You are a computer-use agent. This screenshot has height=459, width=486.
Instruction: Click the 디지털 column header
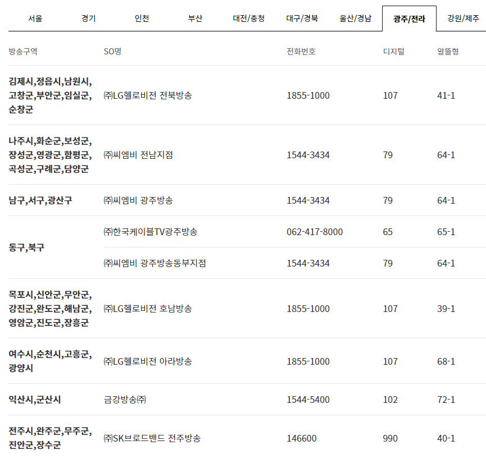click(x=394, y=52)
